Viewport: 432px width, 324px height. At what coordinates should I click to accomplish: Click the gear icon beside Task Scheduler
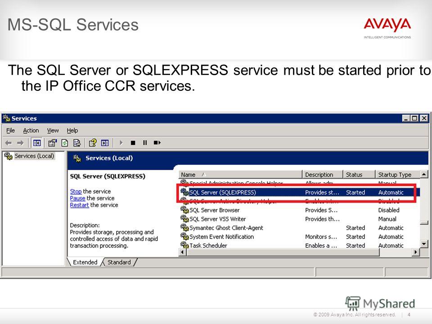pos(184,245)
